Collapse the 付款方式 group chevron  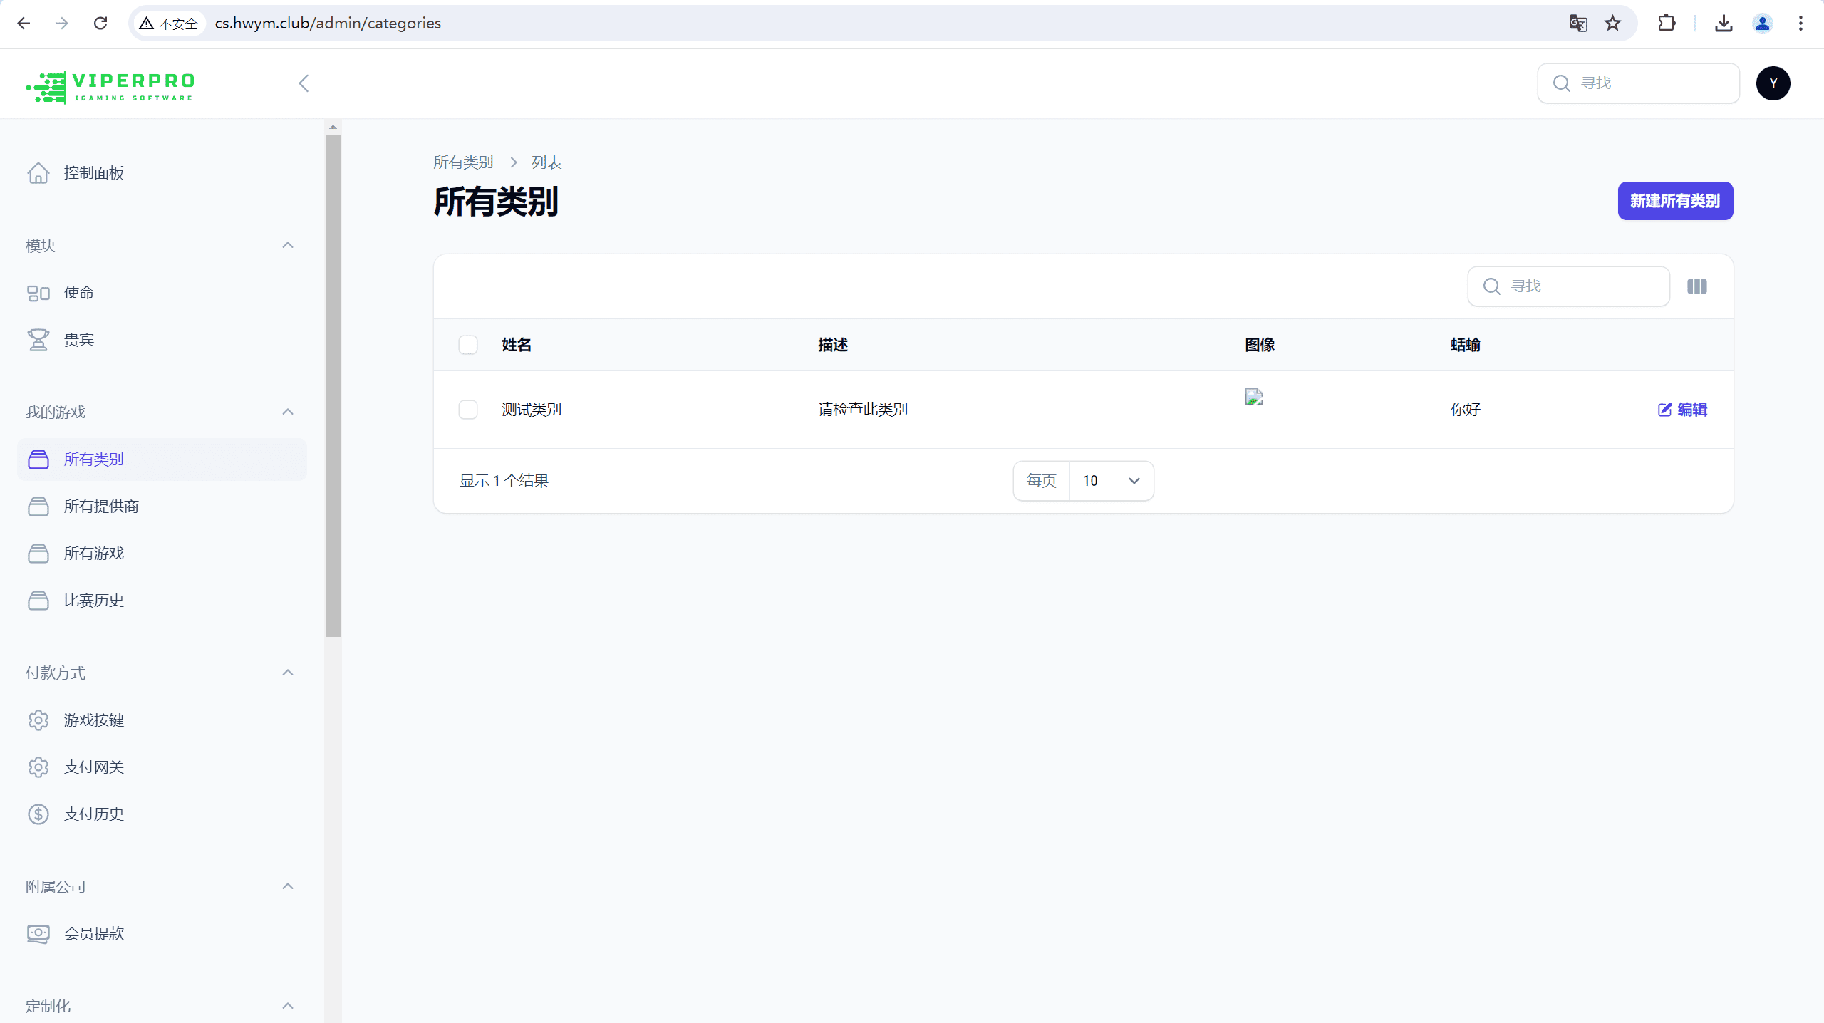pos(288,673)
